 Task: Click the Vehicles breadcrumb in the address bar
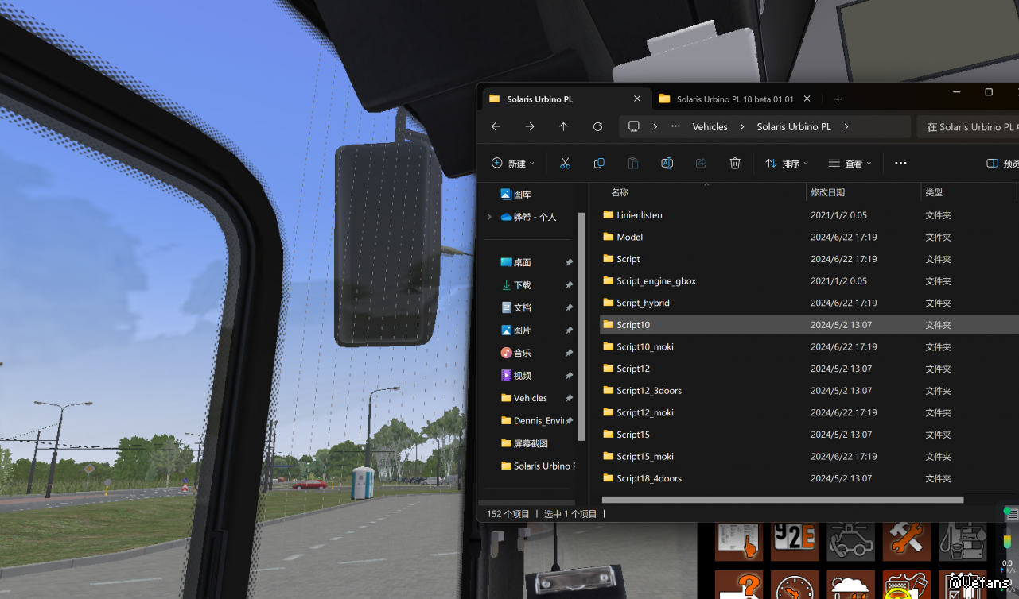tap(710, 126)
